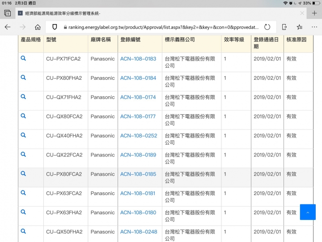The height and width of the screenshot is (242, 322).
Task: View specs for CU-PX80FHA2 magnifier
Action: [x=23, y=78]
